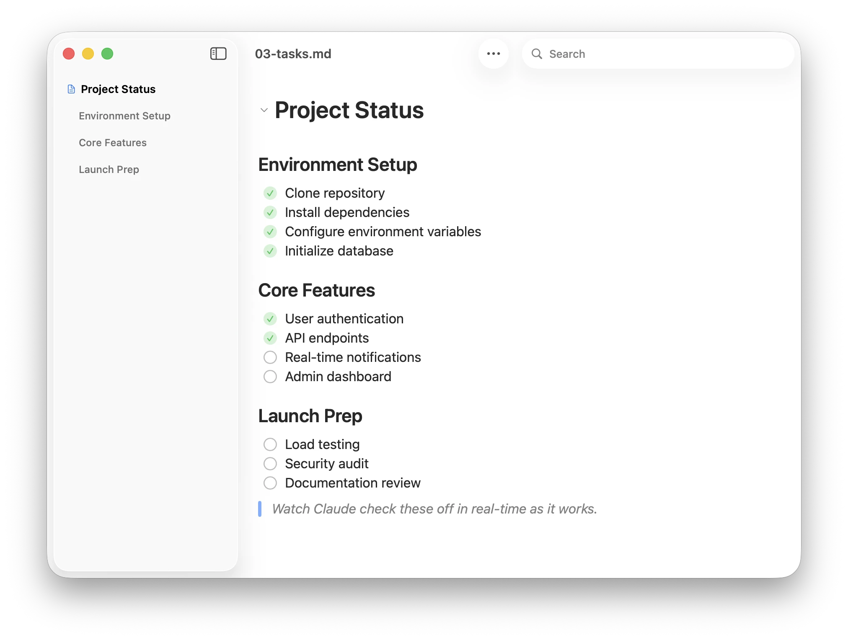
Task: Select Core Features in the outline
Action: (113, 143)
